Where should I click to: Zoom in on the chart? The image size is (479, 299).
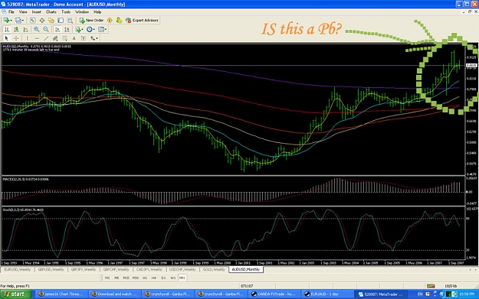pos(36,30)
